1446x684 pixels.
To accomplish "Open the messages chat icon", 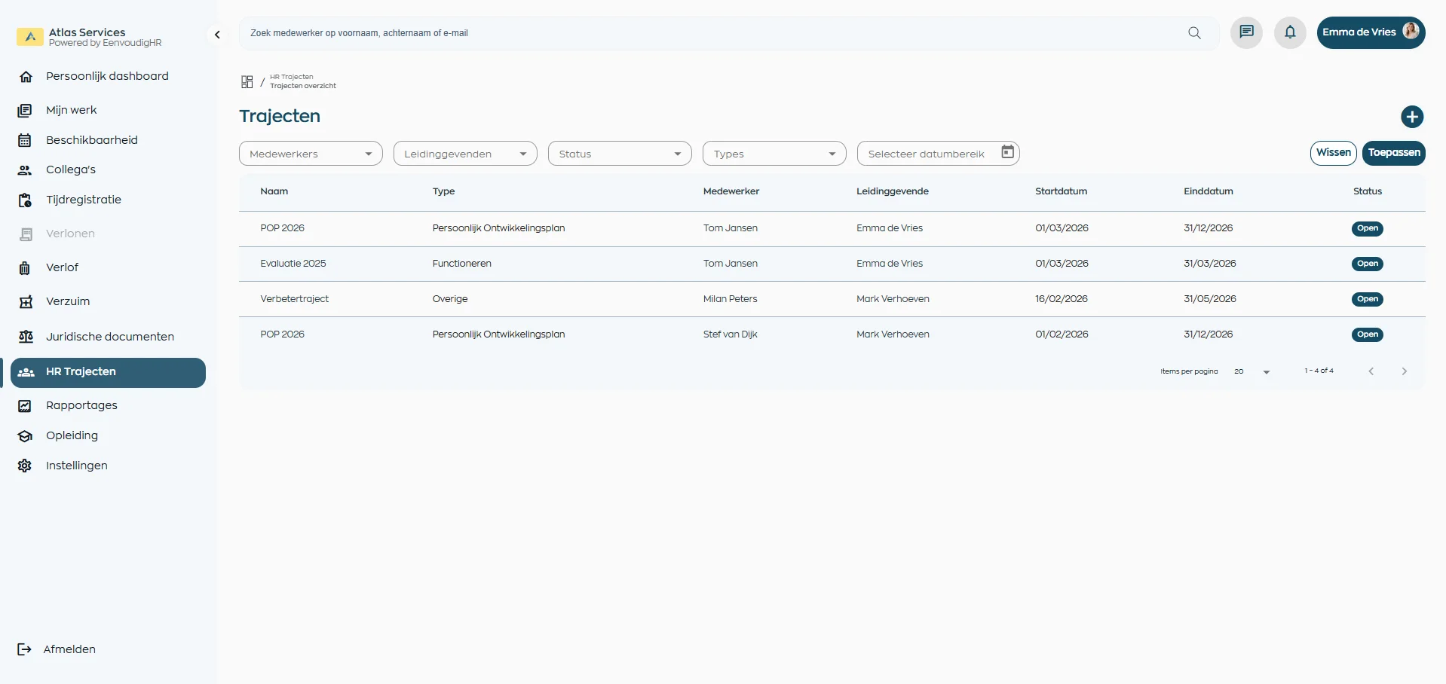I will [x=1246, y=32].
